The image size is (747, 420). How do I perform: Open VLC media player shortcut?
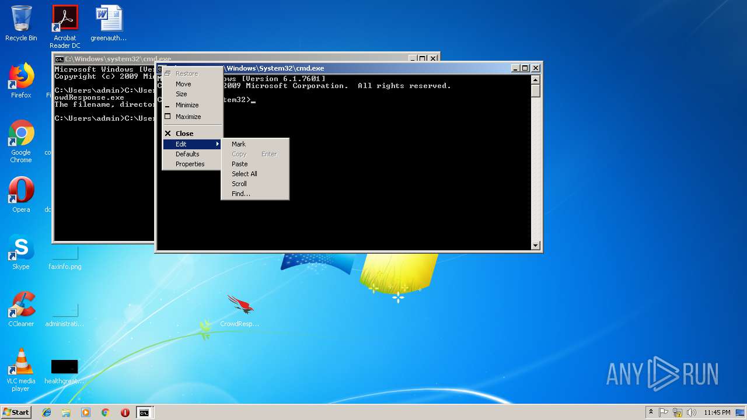[21, 370]
